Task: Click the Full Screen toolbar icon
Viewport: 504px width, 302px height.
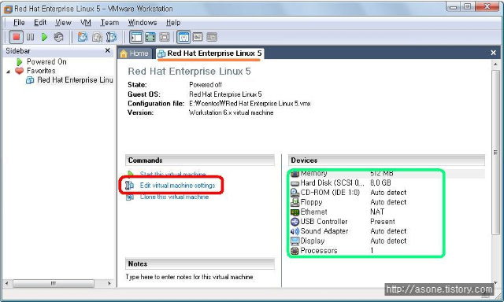Action: click(165, 37)
